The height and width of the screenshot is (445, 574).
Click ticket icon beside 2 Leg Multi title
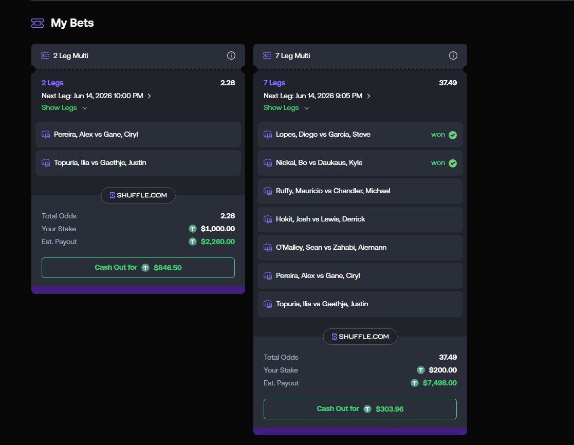pos(45,55)
